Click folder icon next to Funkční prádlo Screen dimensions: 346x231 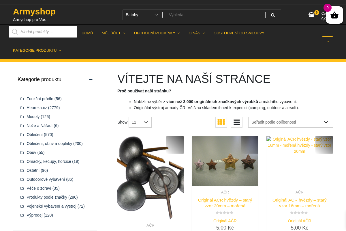[22, 99]
